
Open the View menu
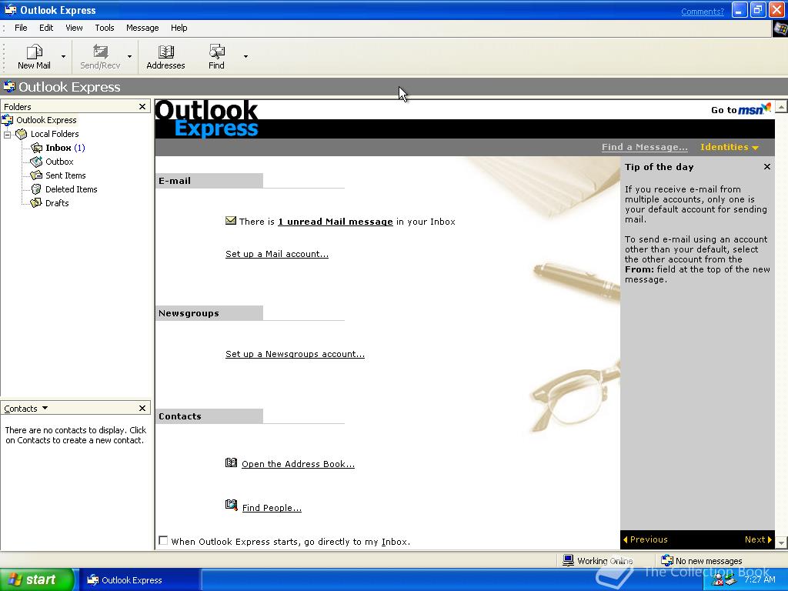coord(74,28)
